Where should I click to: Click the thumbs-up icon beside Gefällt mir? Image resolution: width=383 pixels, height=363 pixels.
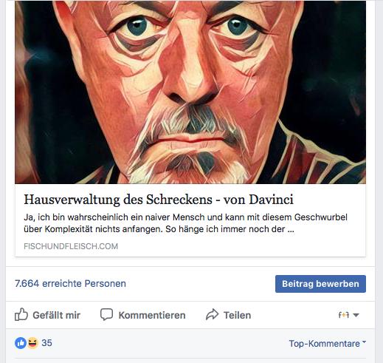(x=21, y=314)
